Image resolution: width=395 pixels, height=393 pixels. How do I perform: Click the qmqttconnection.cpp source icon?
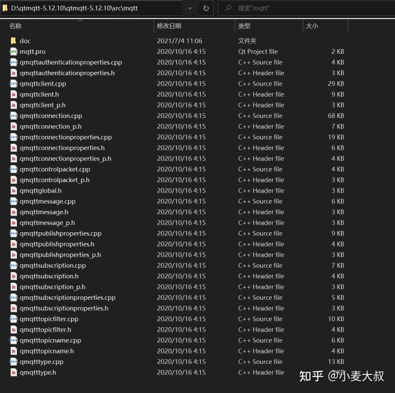(x=13, y=116)
